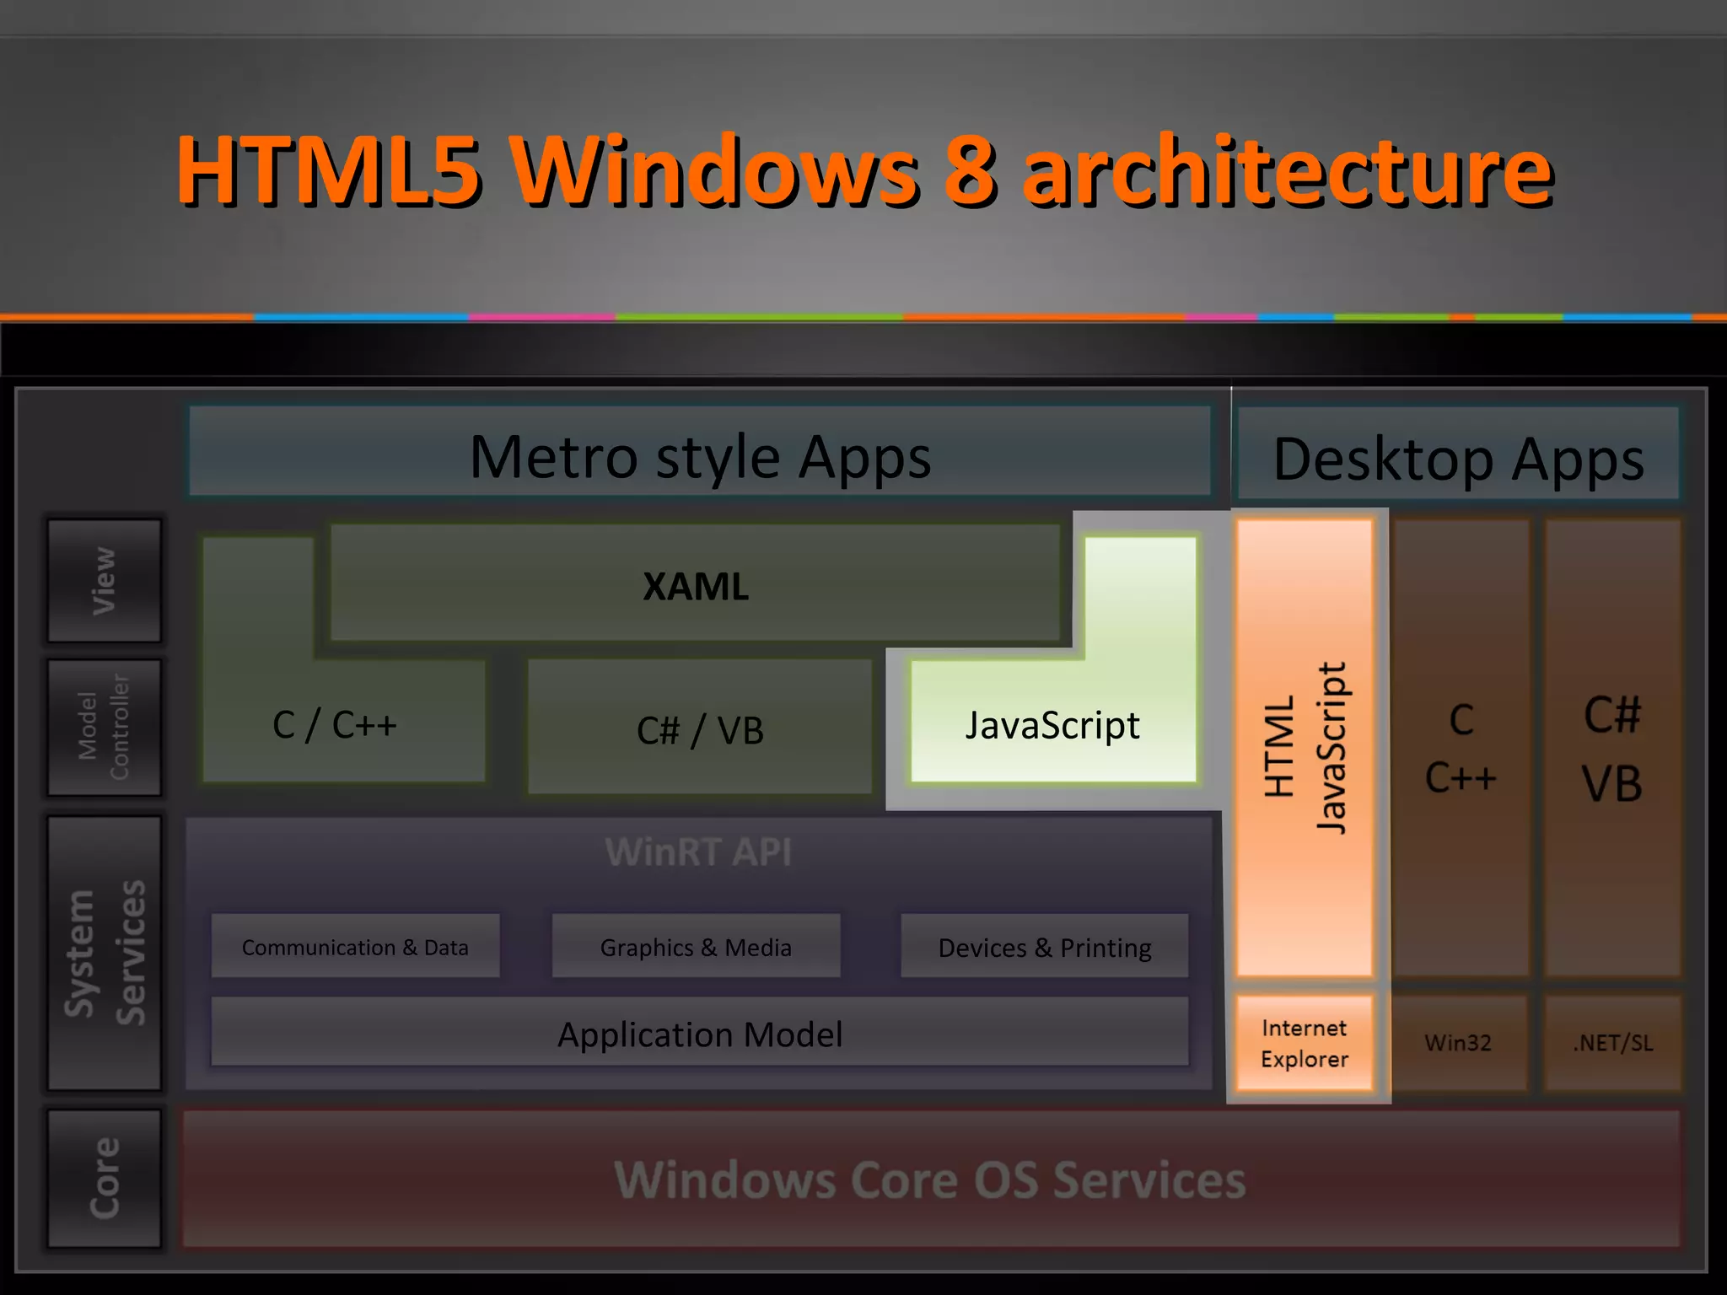Click the 'Model Controller' side label
The width and height of the screenshot is (1727, 1295).
click(104, 727)
